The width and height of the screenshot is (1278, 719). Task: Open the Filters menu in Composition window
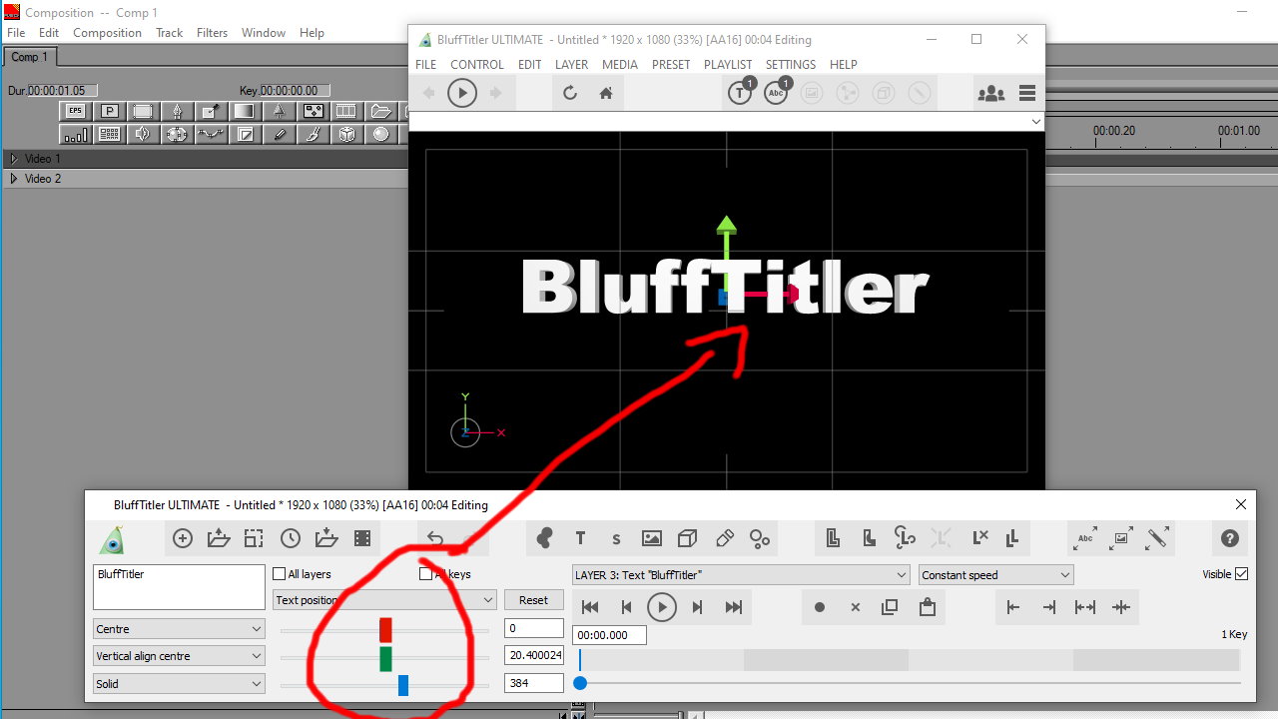click(x=212, y=33)
